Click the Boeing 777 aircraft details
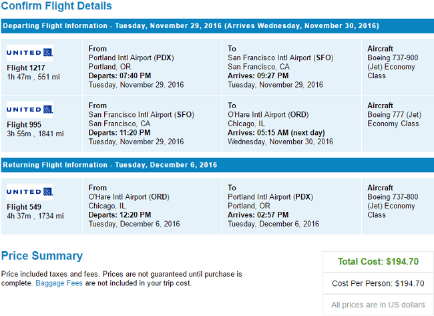 pos(394,119)
